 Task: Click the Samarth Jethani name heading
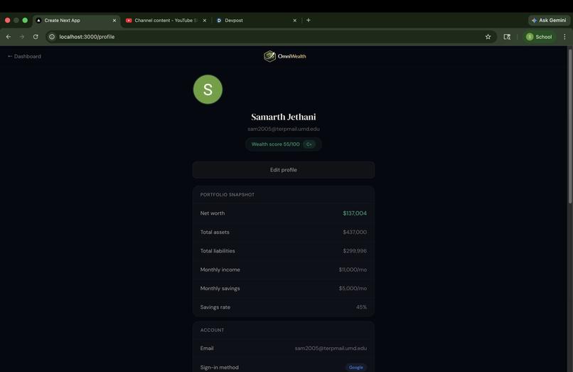coord(284,117)
